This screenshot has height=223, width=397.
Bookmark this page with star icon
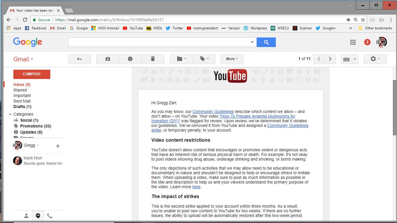click(x=363, y=20)
